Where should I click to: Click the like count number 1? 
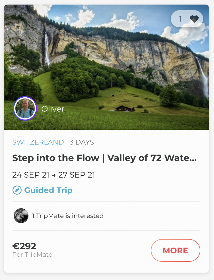(180, 19)
